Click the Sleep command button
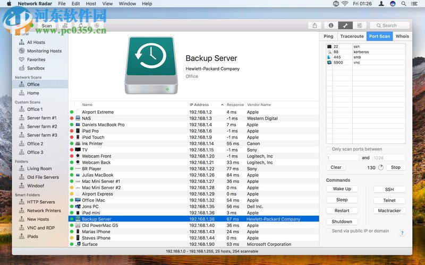Image resolution: width=425 pixels, height=265 pixels. (342, 200)
